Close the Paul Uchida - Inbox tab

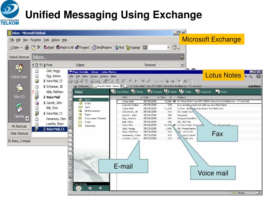coord(121,86)
